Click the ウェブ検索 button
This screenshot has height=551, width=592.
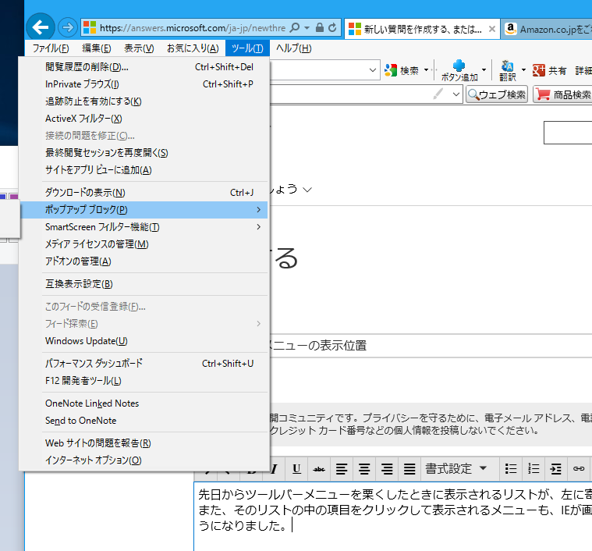coord(497,94)
